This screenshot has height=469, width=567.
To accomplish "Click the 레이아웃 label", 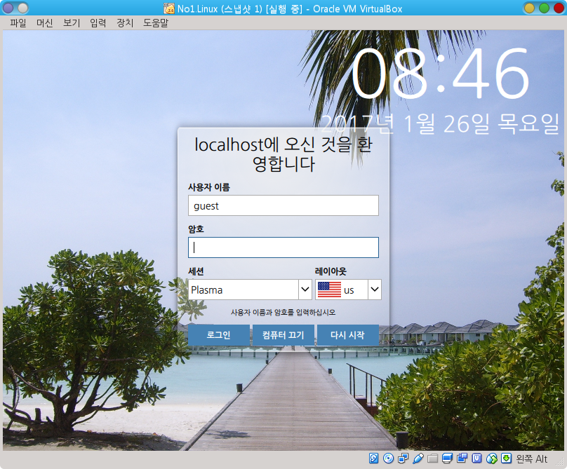I will [331, 271].
